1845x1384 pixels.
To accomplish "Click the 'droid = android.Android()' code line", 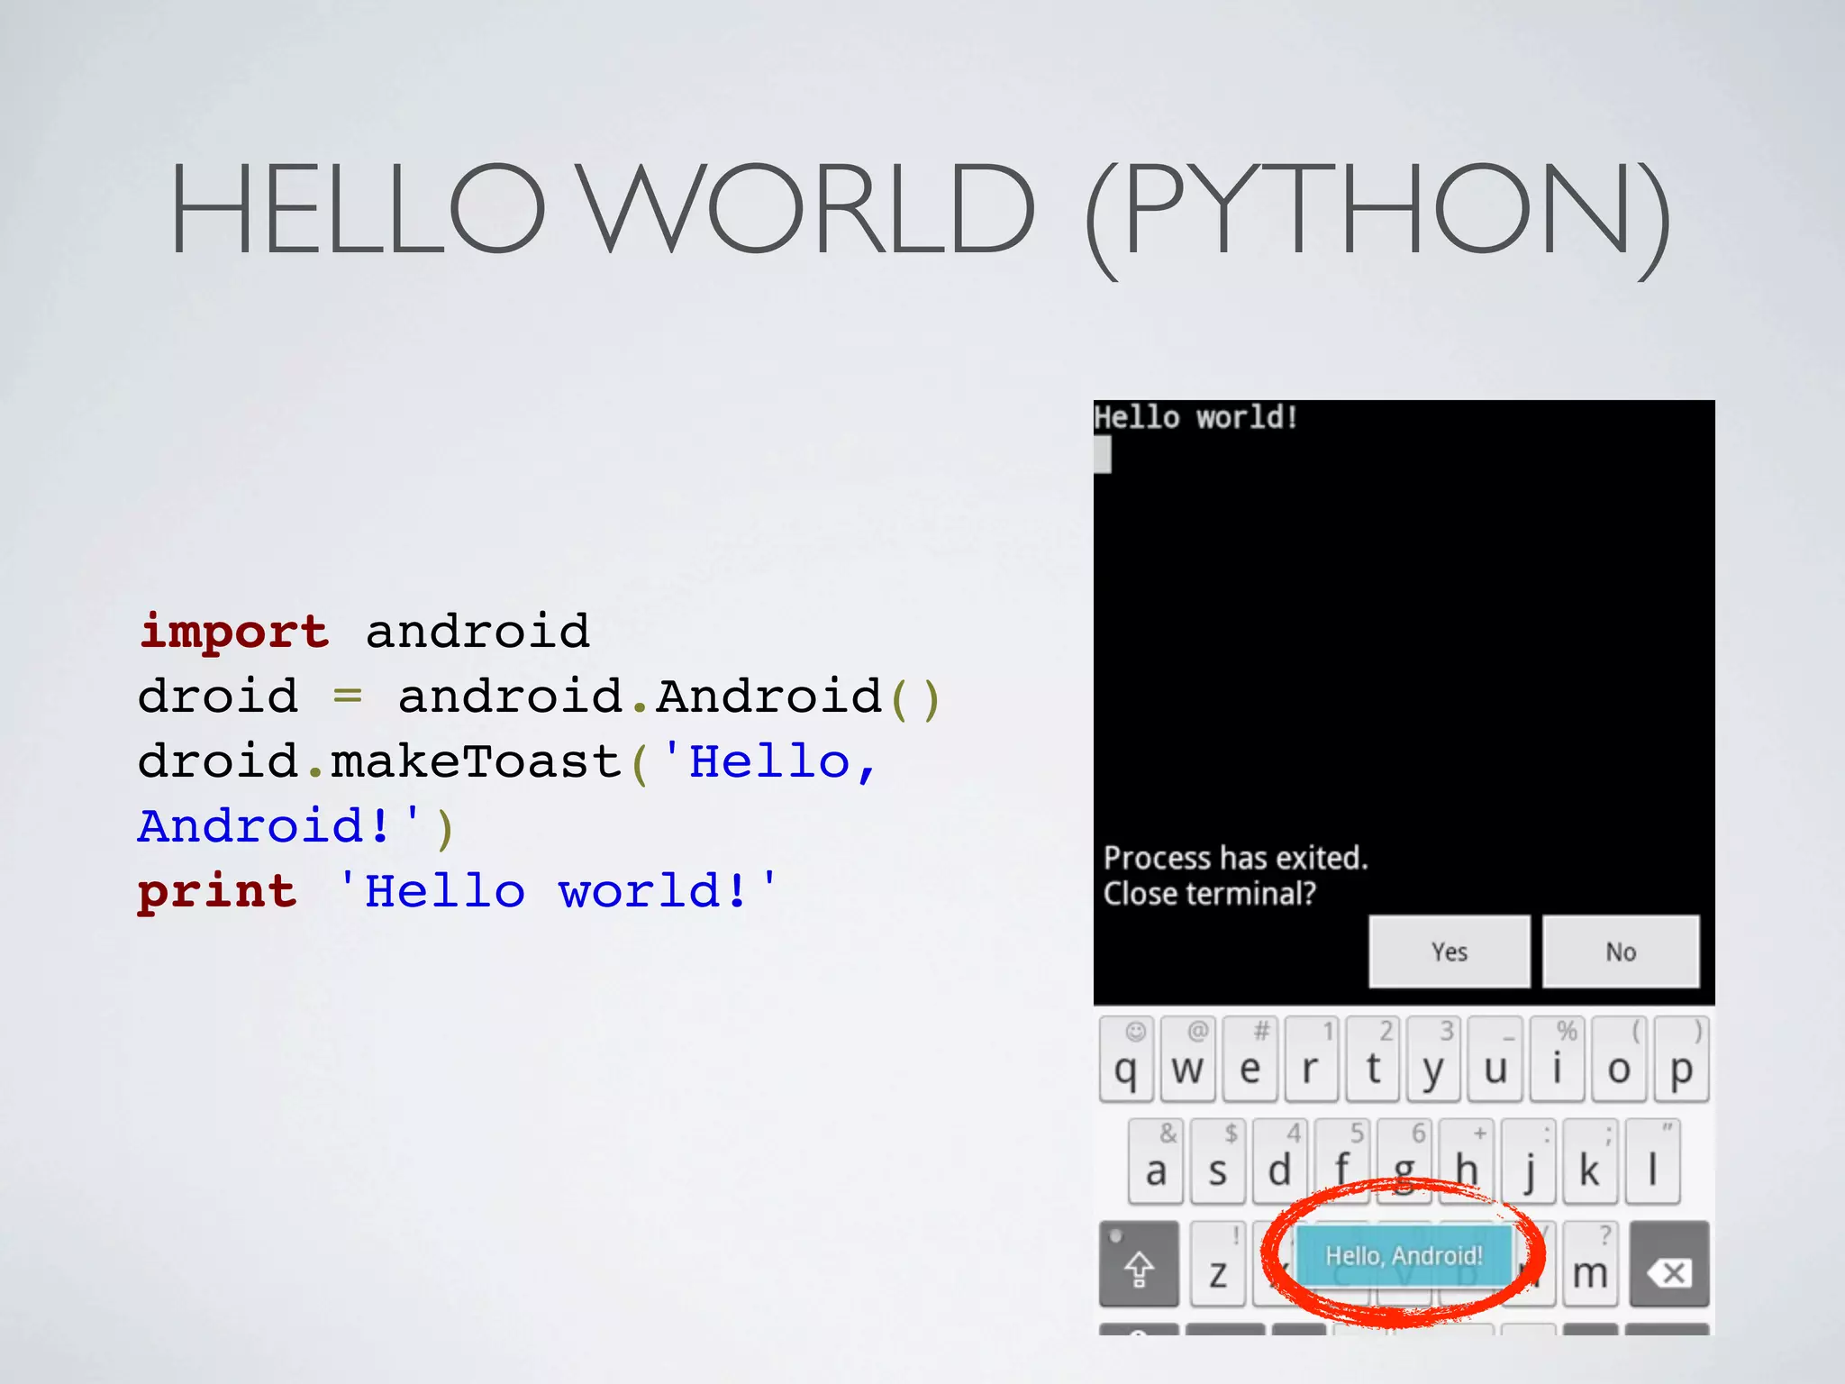I will [540, 697].
